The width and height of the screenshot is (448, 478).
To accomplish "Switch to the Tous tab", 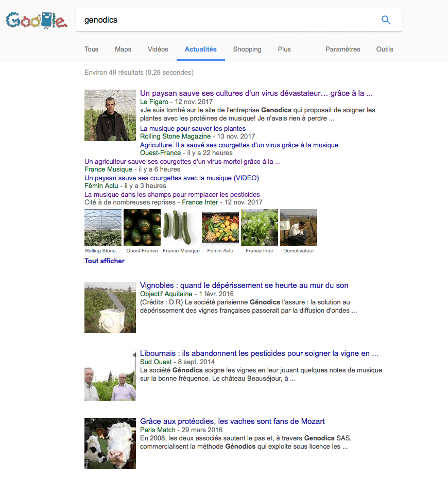I will tap(92, 49).
